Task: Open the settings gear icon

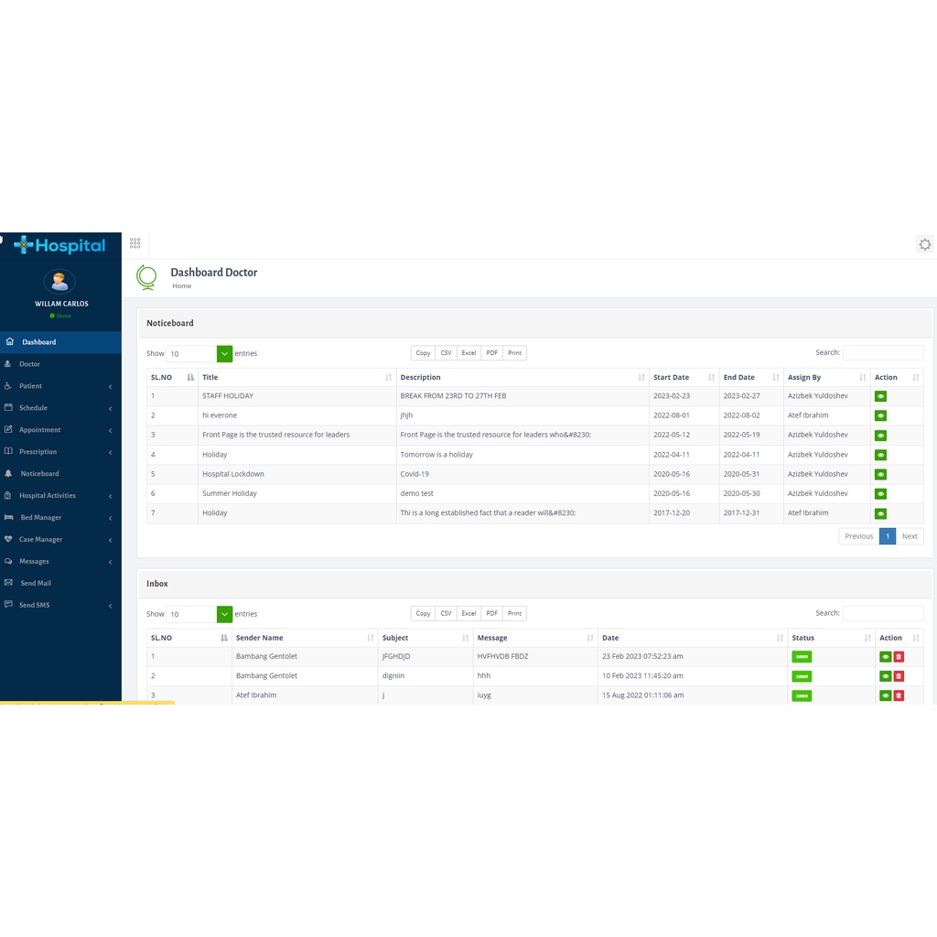Action: tap(924, 244)
